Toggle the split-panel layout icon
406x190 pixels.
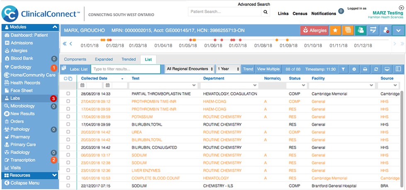[398, 69]
